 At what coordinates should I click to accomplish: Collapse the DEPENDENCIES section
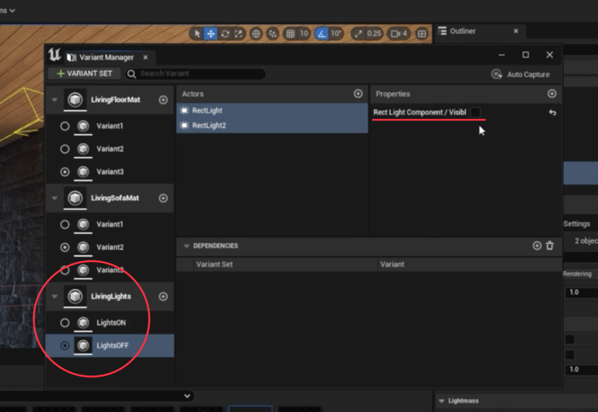[187, 246]
